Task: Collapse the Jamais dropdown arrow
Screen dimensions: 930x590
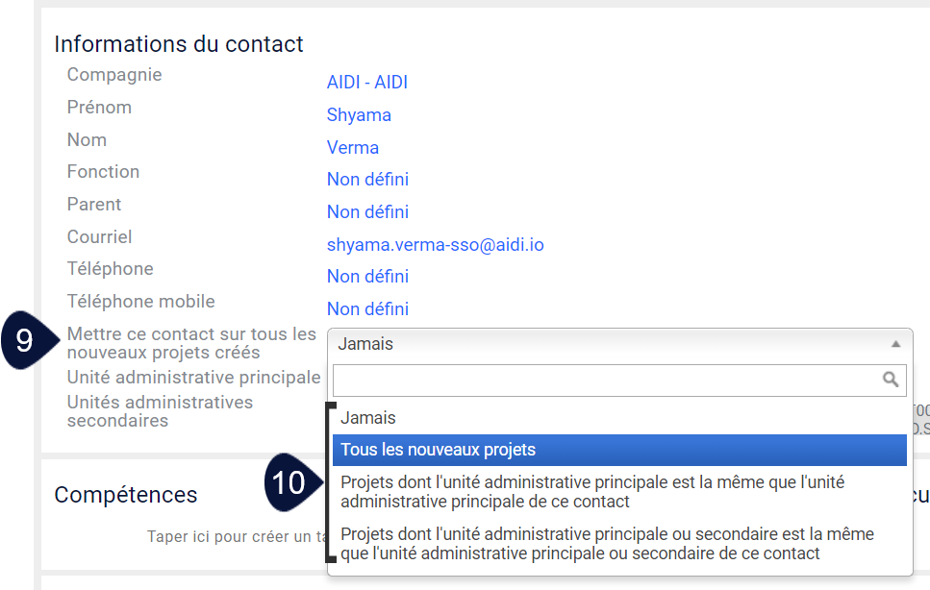Action: 895,344
